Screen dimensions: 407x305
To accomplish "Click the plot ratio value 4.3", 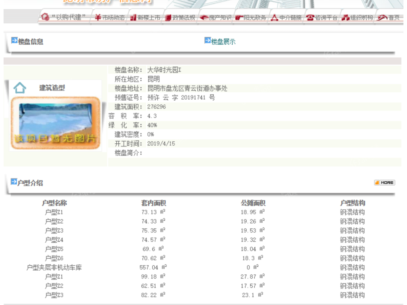I will click(x=152, y=116).
